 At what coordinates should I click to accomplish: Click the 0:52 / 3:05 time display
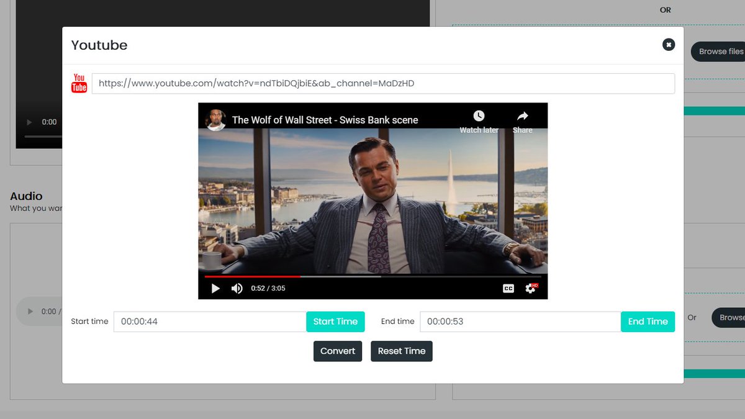(x=268, y=288)
